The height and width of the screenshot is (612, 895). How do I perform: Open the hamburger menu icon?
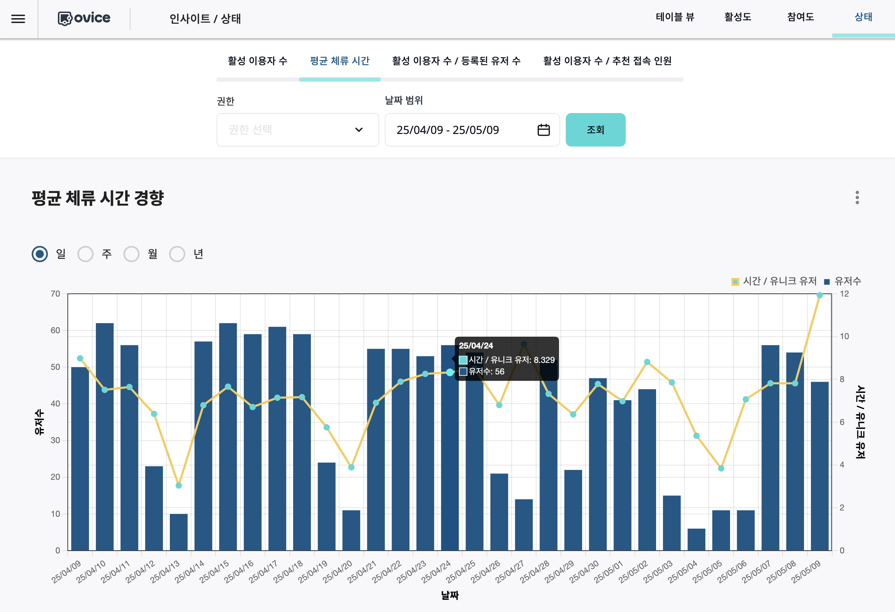pos(18,18)
